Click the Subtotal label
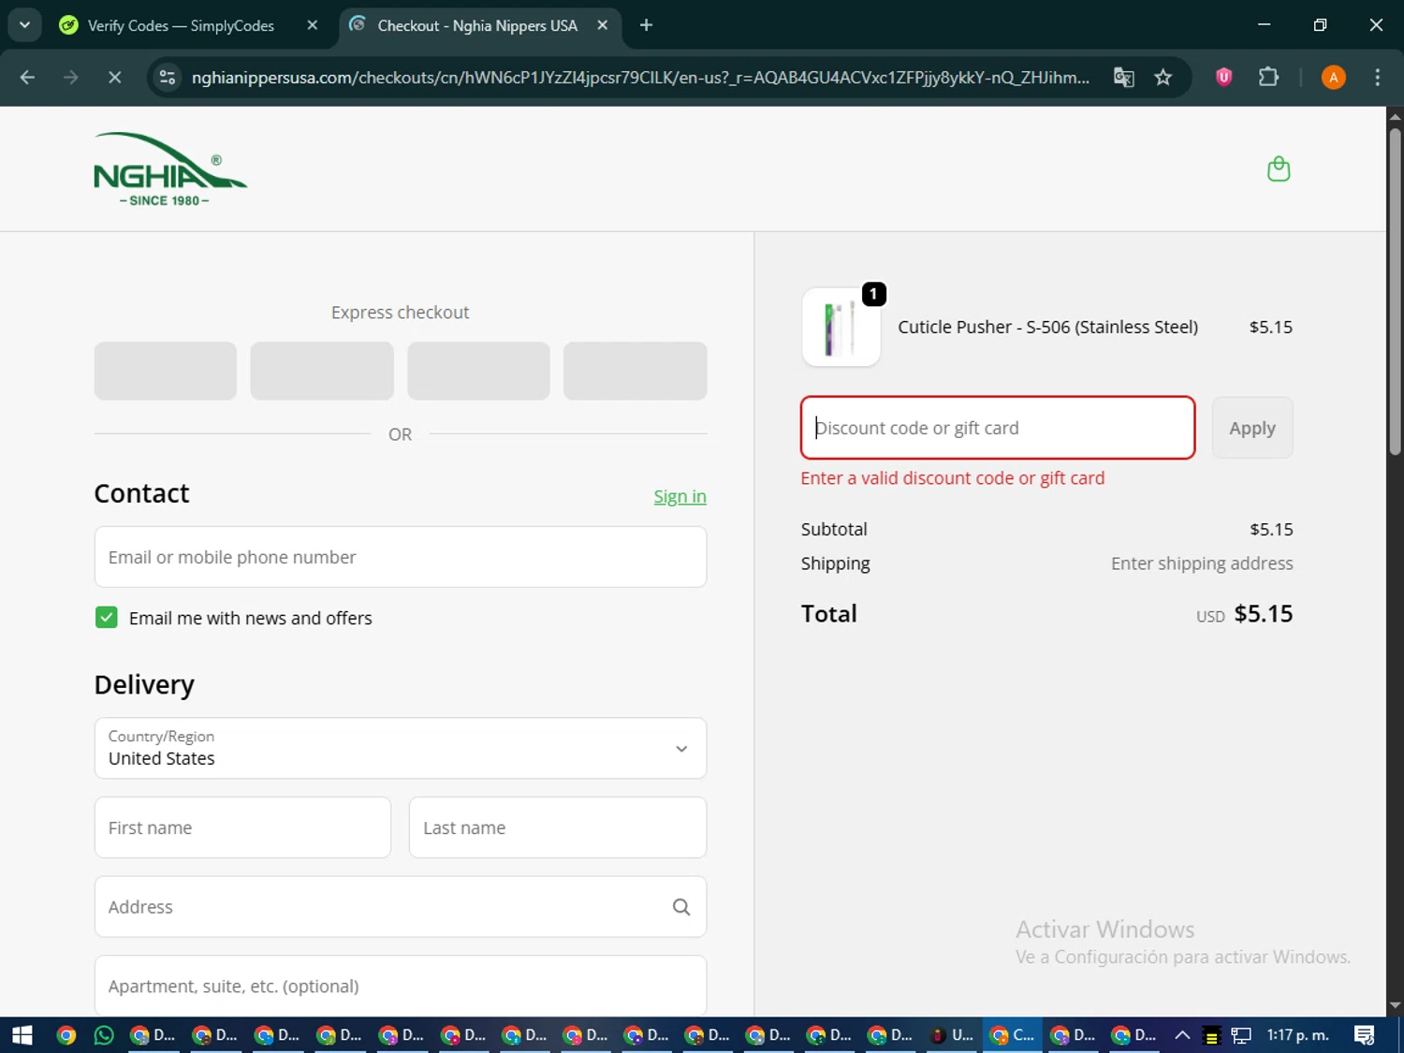Image resolution: width=1404 pixels, height=1053 pixels. [x=834, y=530]
